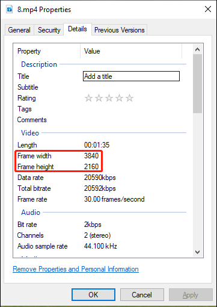Close the Properties dialog with X
Image resolution: width=217 pixels, height=307 pixels.
pos(208,9)
